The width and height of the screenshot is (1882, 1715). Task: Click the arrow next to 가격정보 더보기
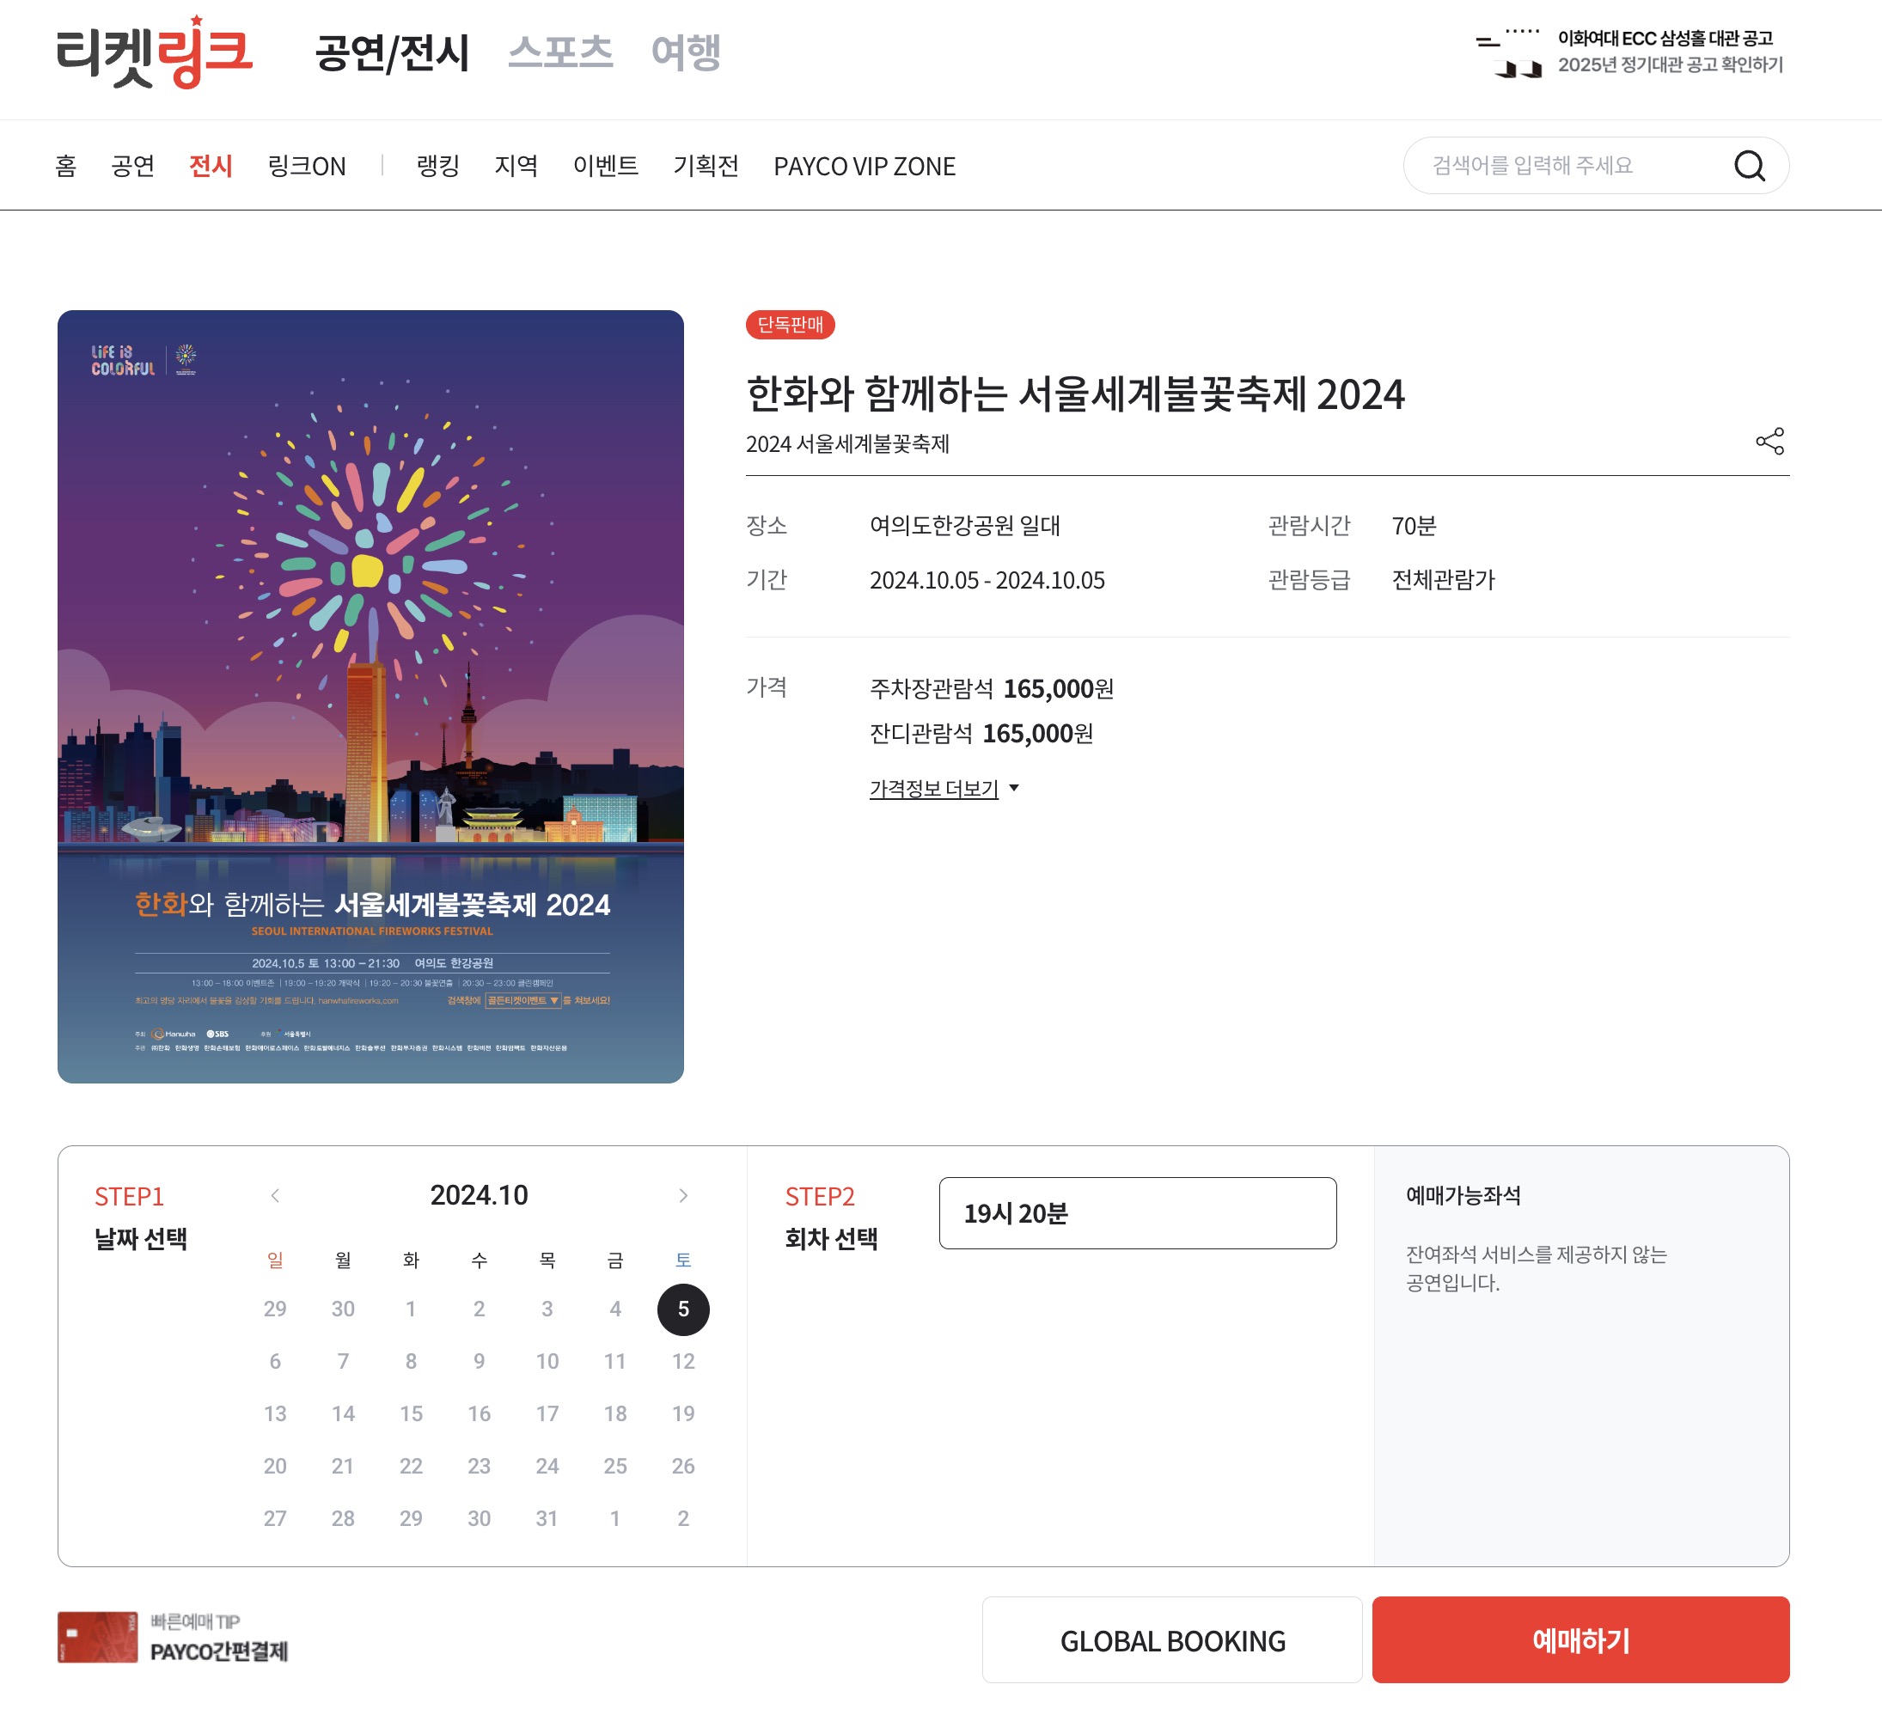(1014, 788)
